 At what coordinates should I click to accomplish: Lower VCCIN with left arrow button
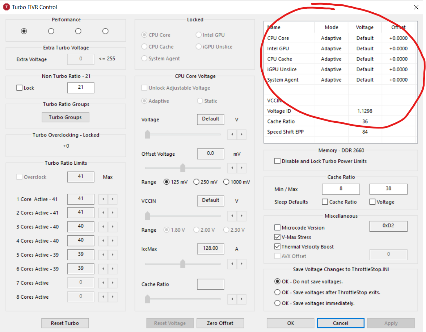[x=232, y=216]
